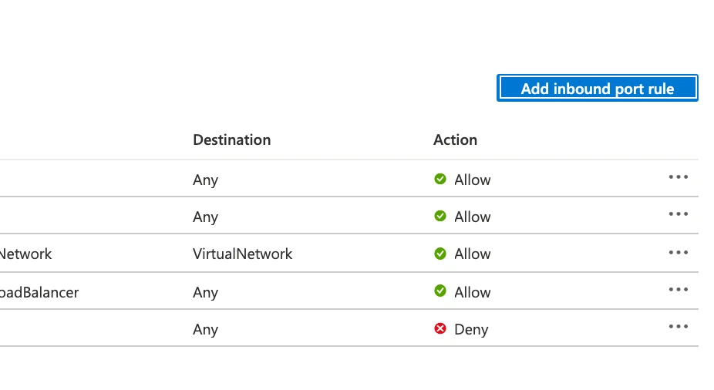Open ellipsis menu for the second Allow rule

pyautogui.click(x=678, y=214)
